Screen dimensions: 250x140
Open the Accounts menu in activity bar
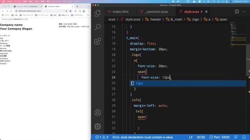click(98, 112)
